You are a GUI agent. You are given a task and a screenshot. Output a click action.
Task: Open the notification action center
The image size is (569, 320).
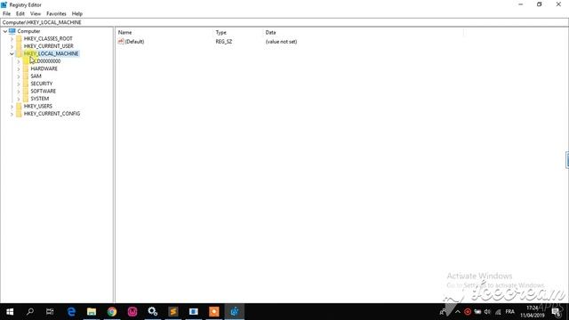click(x=557, y=312)
